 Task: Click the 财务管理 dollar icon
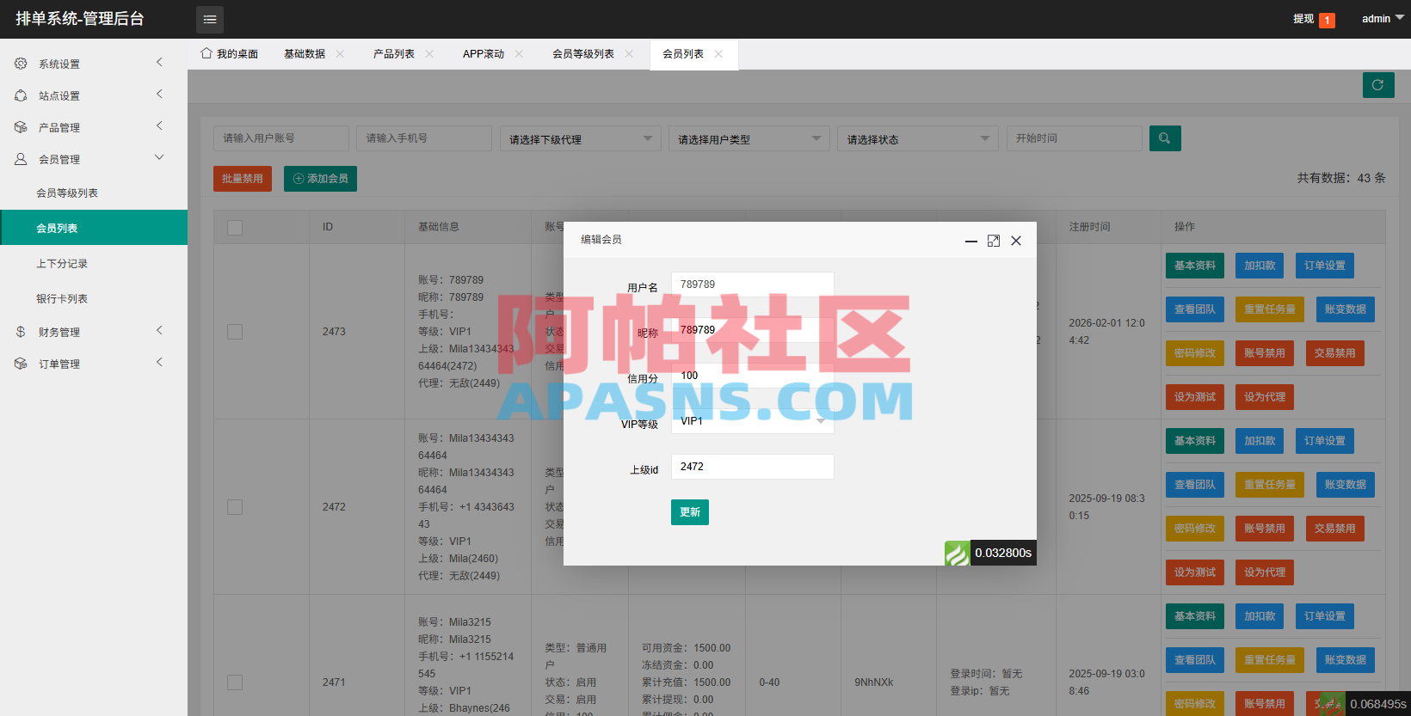pos(21,332)
